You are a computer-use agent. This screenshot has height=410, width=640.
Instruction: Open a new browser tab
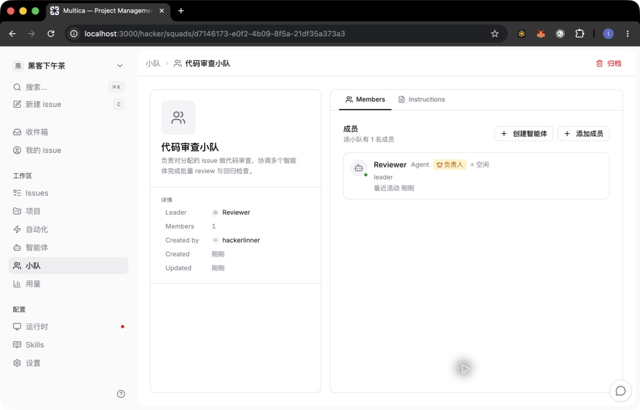(181, 11)
